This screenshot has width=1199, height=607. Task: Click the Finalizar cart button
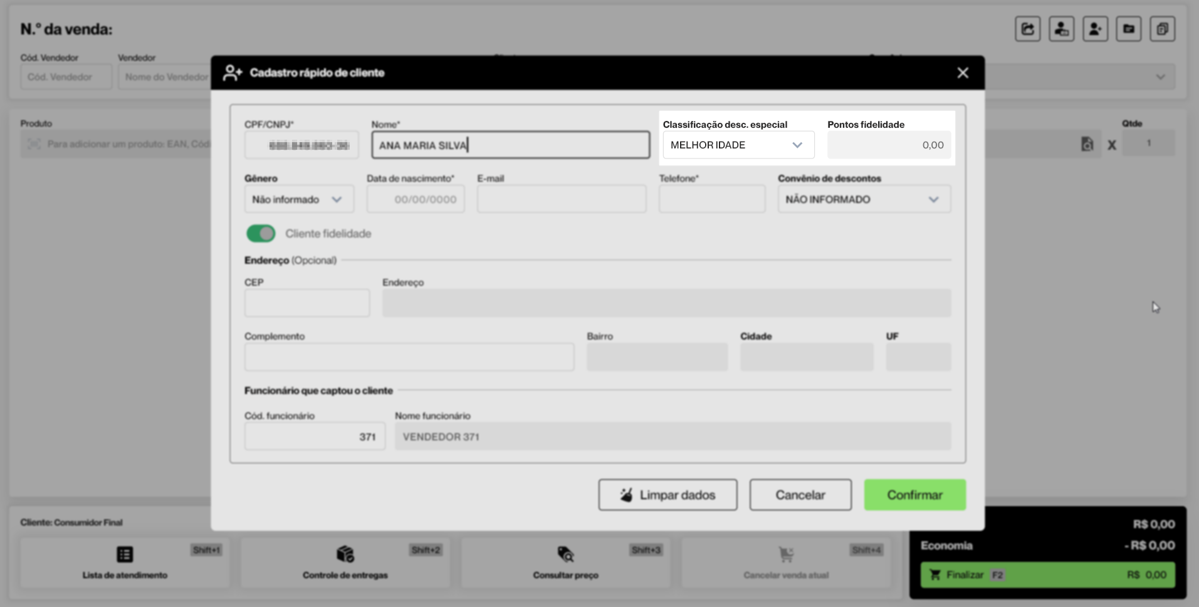[1047, 575]
